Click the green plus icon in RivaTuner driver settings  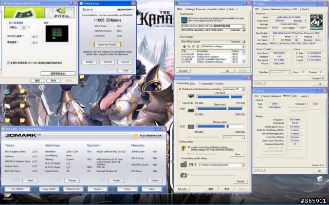pos(184,47)
